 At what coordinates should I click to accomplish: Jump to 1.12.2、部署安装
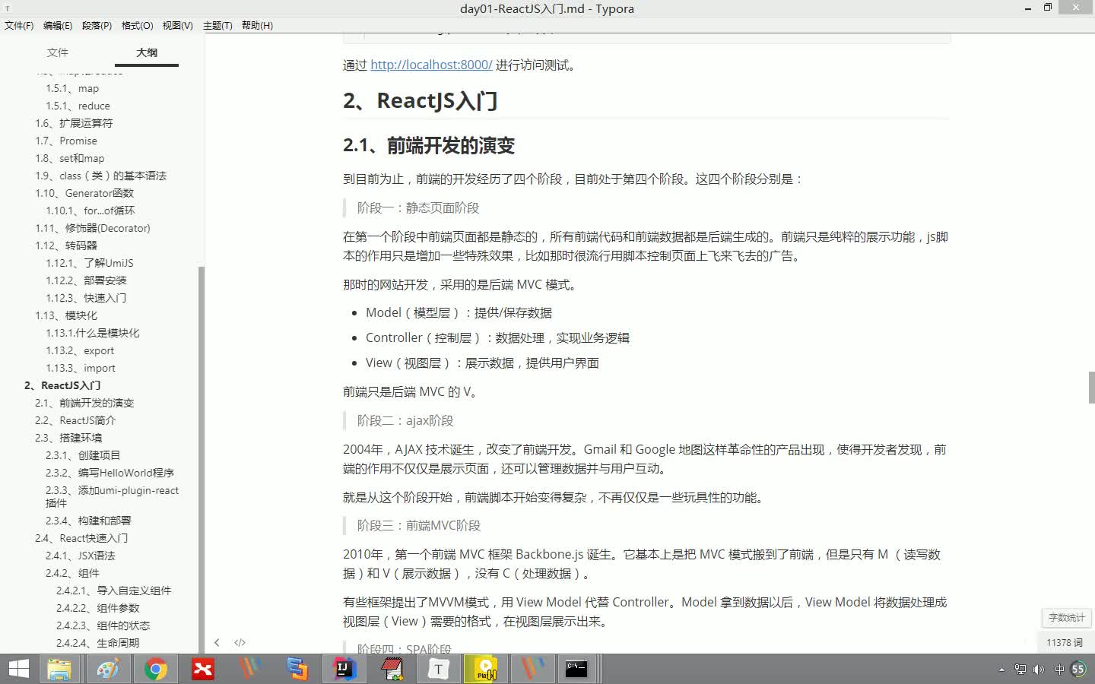click(86, 280)
